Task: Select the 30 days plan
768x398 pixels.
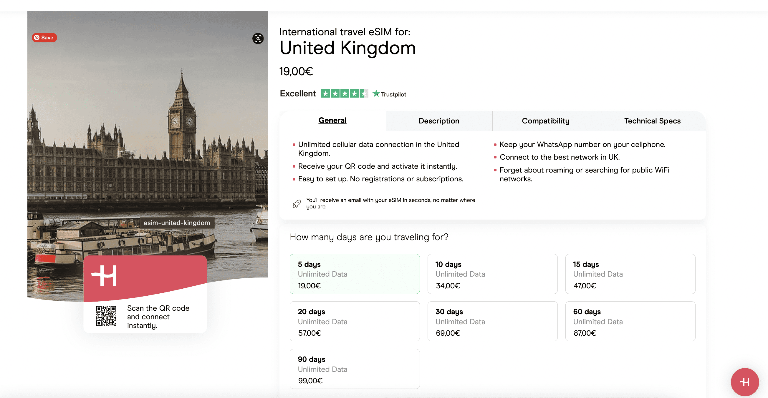Action: 492,321
